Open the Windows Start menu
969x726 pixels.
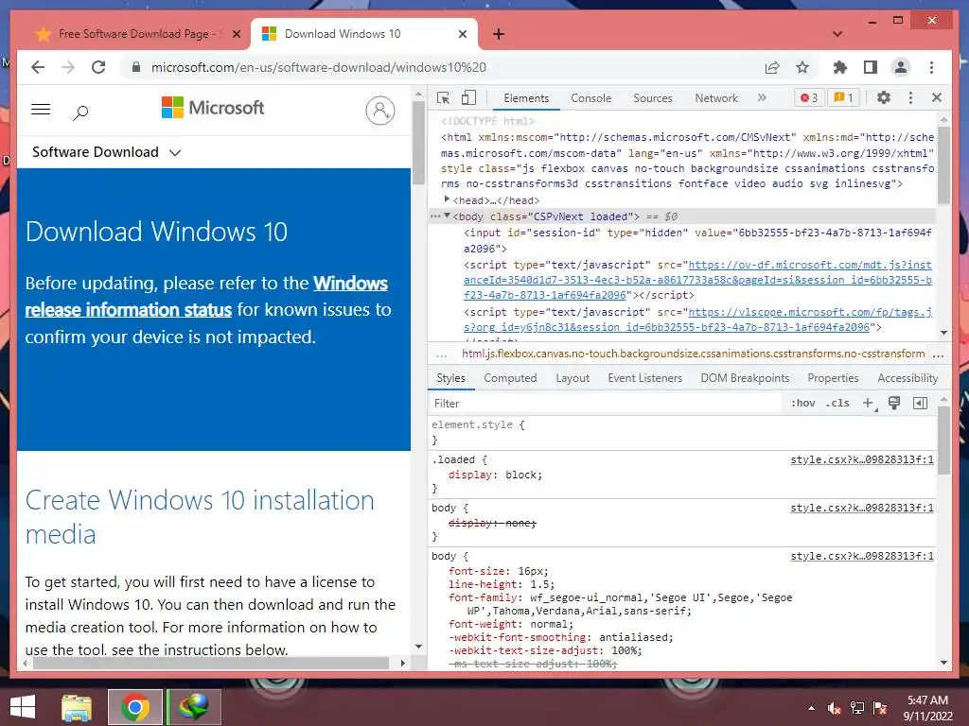pos(23,707)
